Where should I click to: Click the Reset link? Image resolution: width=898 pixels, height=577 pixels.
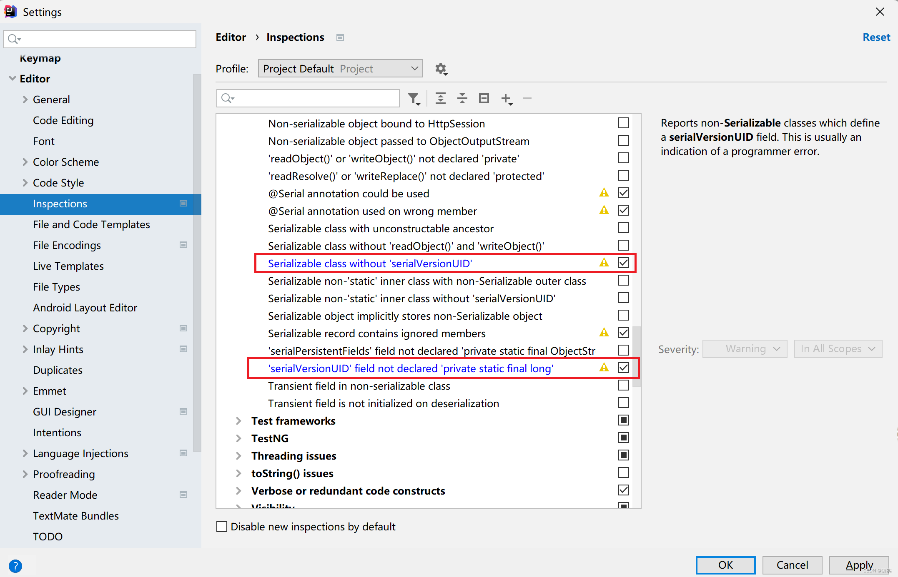point(876,37)
